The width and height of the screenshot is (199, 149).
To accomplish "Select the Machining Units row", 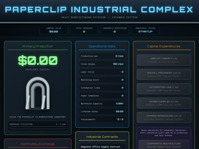I will (102, 80).
